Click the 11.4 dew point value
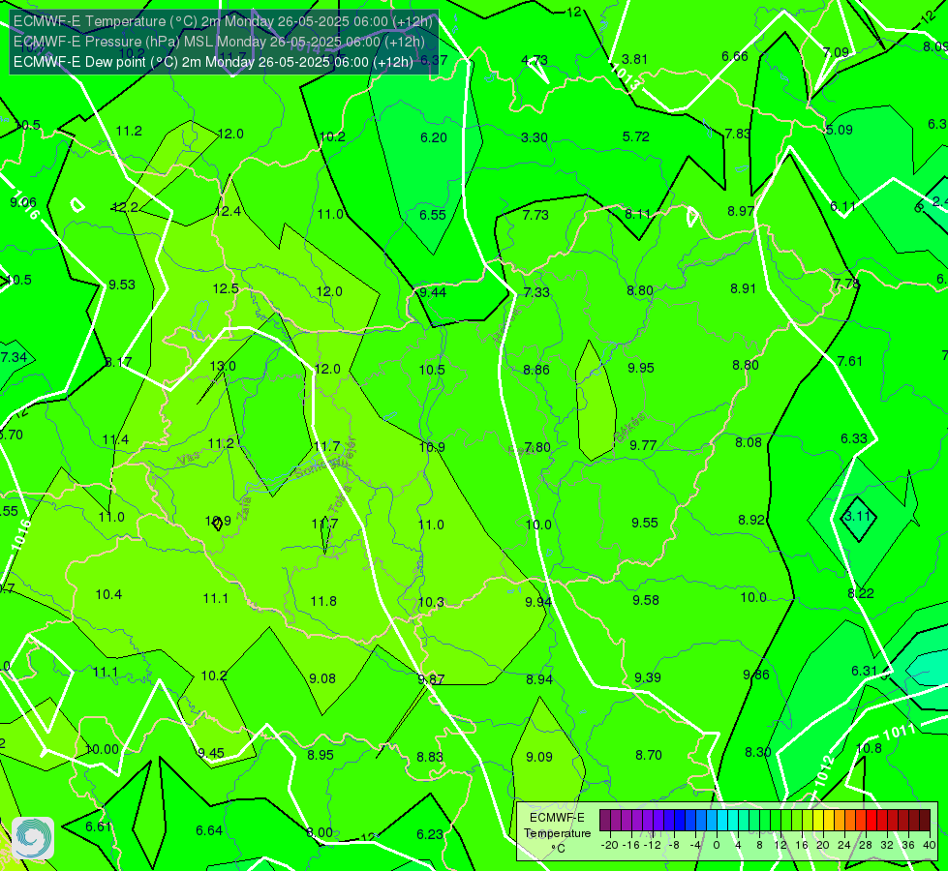The image size is (948, 871). click(115, 439)
